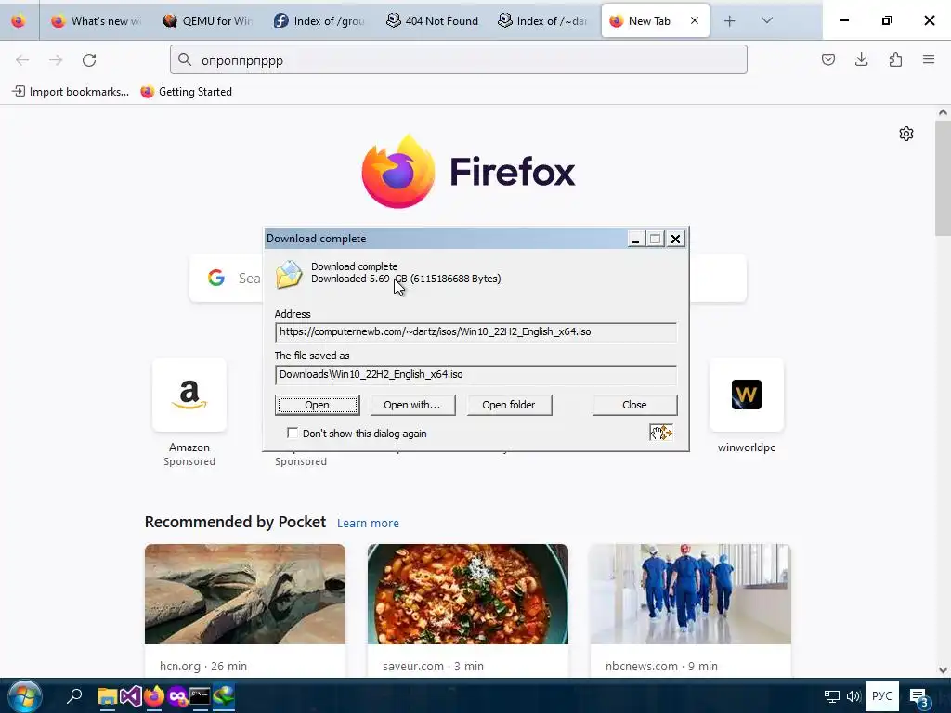Expand the list all tabs chevron
The width and height of the screenshot is (951, 713).
coord(767,21)
